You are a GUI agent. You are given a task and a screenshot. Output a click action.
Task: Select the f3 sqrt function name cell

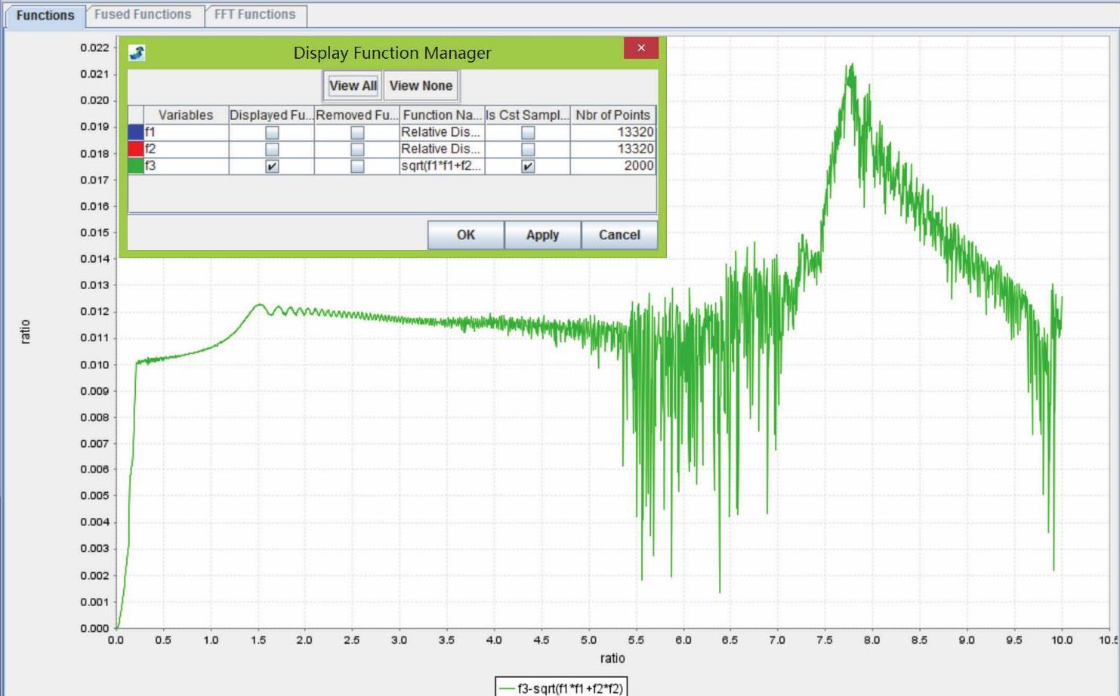(x=441, y=166)
